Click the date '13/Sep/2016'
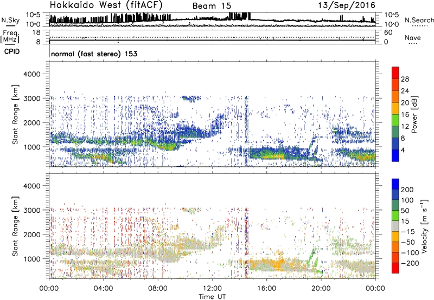Screen dimensions: 434x300 click(x=347, y=5)
